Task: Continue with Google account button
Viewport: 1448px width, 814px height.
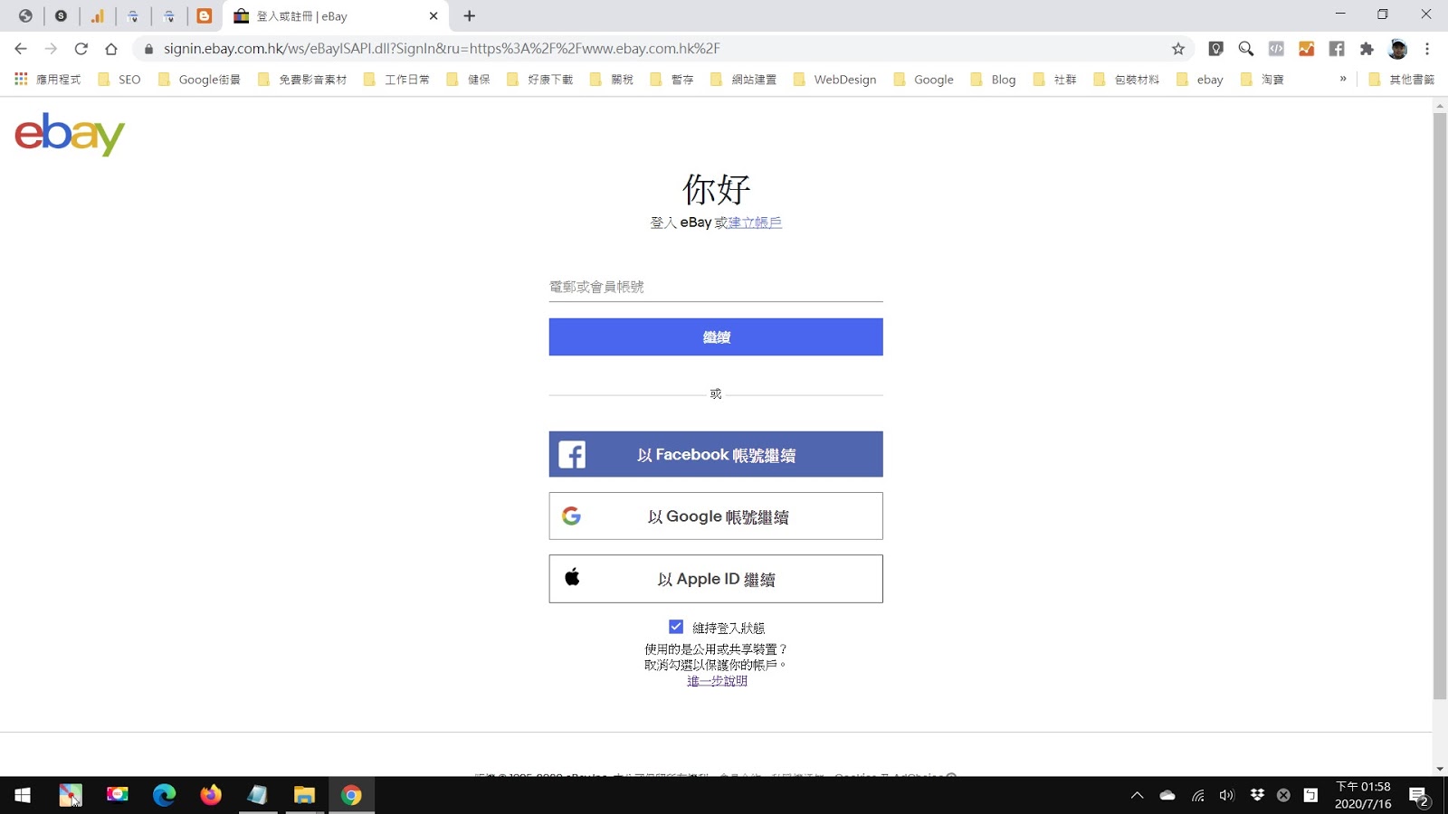Action: pyautogui.click(x=716, y=516)
